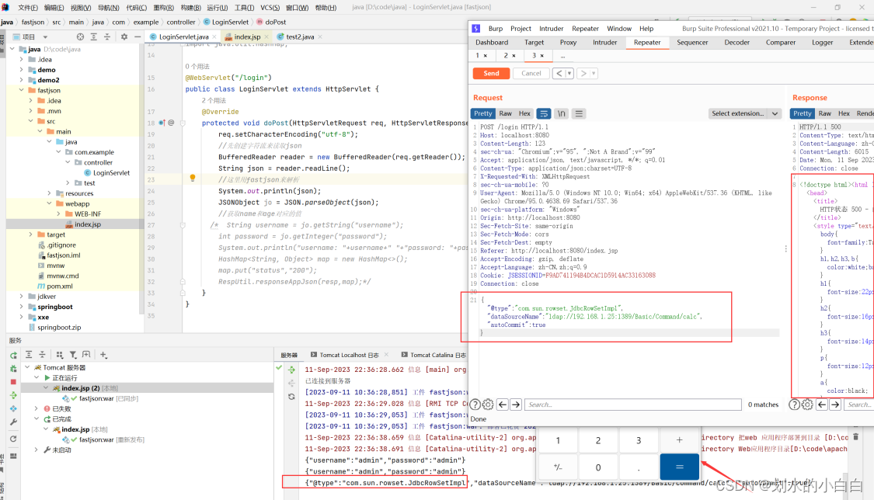
Task: Select the Pretty view in the Burp Response pane
Action: tap(802, 113)
